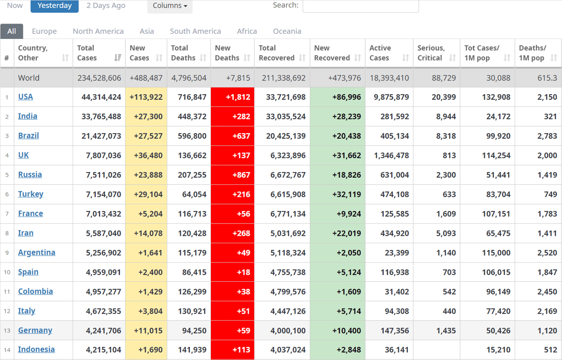Filter table to Asia
The height and width of the screenshot is (360, 562).
[147, 31]
